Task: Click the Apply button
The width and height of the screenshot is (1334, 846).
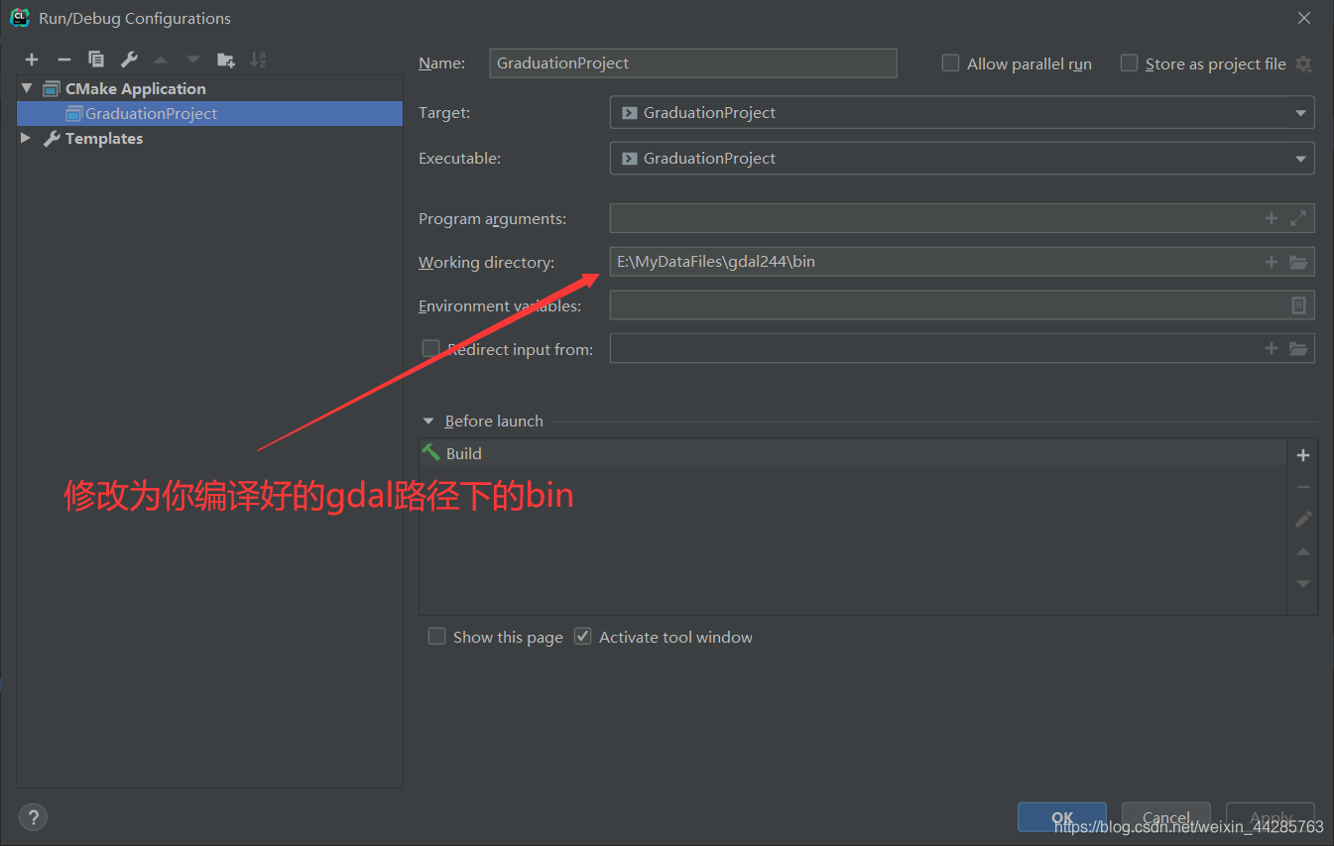Action: click(x=1271, y=817)
